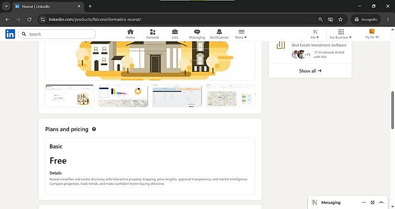Screen dimensions: 395x209
Task: Select the address bar URL
Action: point(95,19)
